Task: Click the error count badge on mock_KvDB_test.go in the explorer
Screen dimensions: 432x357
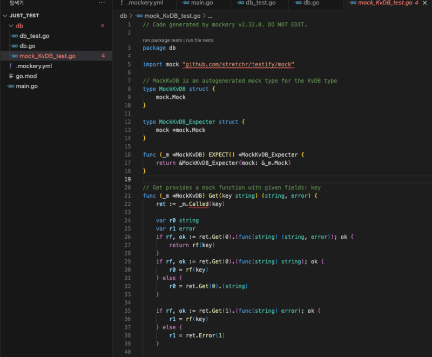Action: [103, 56]
